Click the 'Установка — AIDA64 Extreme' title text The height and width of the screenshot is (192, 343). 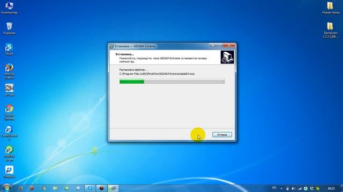[x=135, y=46]
